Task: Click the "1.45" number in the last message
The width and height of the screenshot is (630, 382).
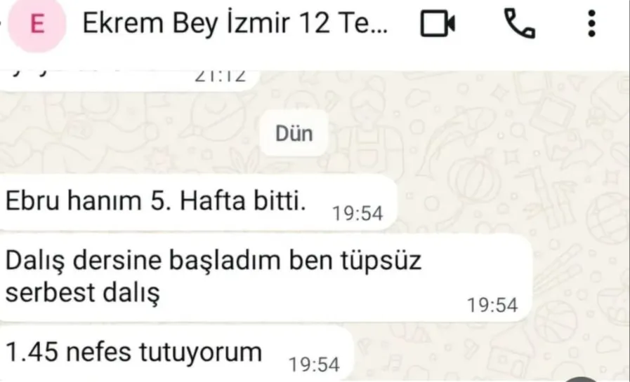Action: 32,353
